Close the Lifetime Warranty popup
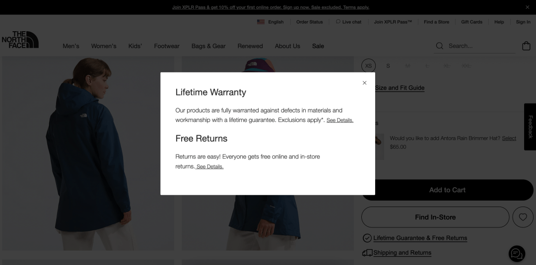 point(364,83)
